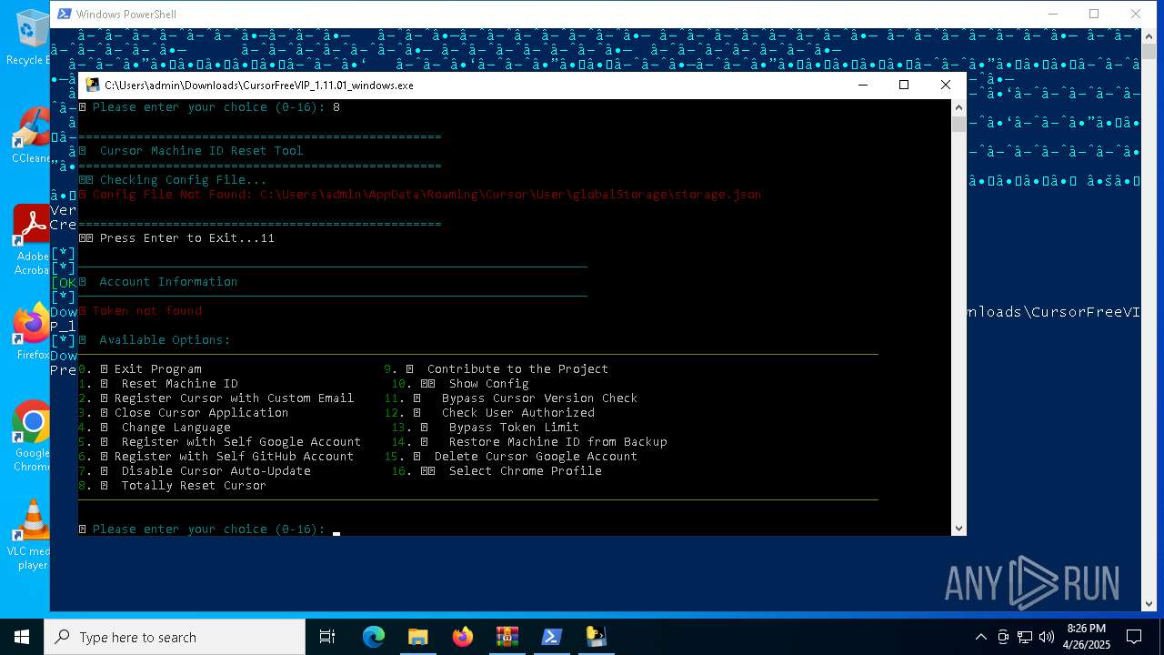1164x655 pixels.
Task: Click the 'Available Options:' heading
Action: click(166, 339)
